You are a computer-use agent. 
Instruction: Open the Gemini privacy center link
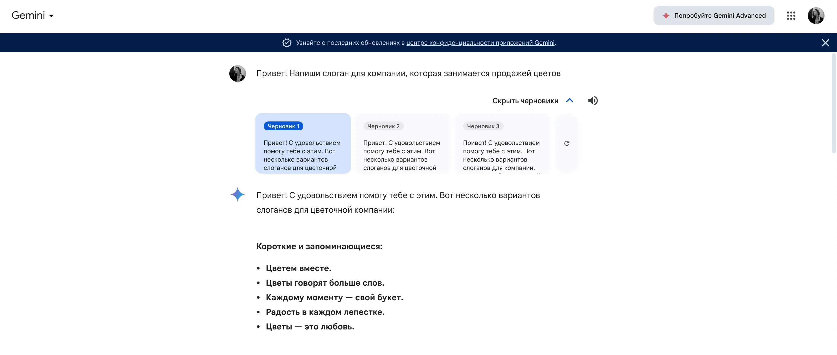tap(480, 42)
